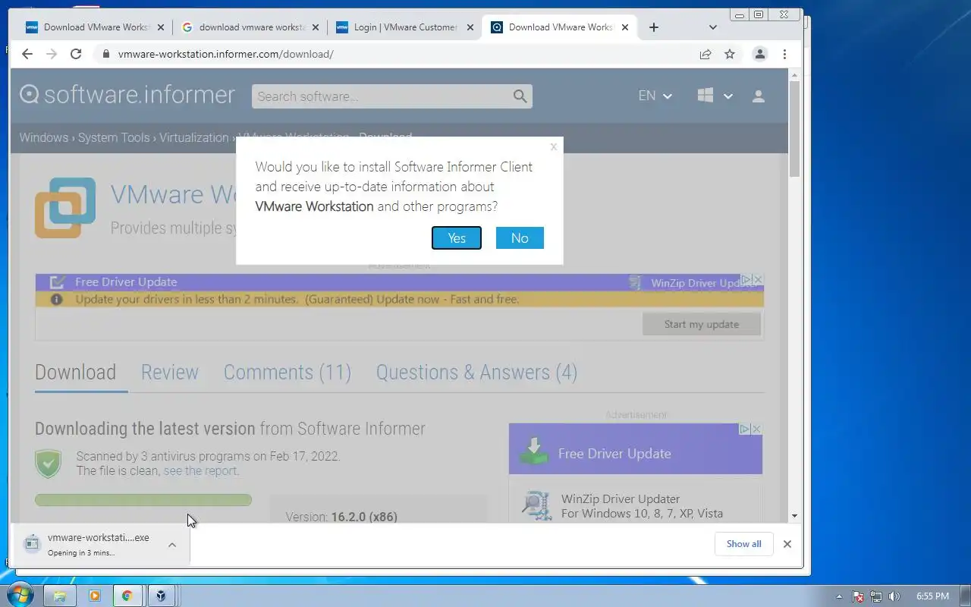Select the Download tab
The image size is (971, 607).
click(76, 373)
